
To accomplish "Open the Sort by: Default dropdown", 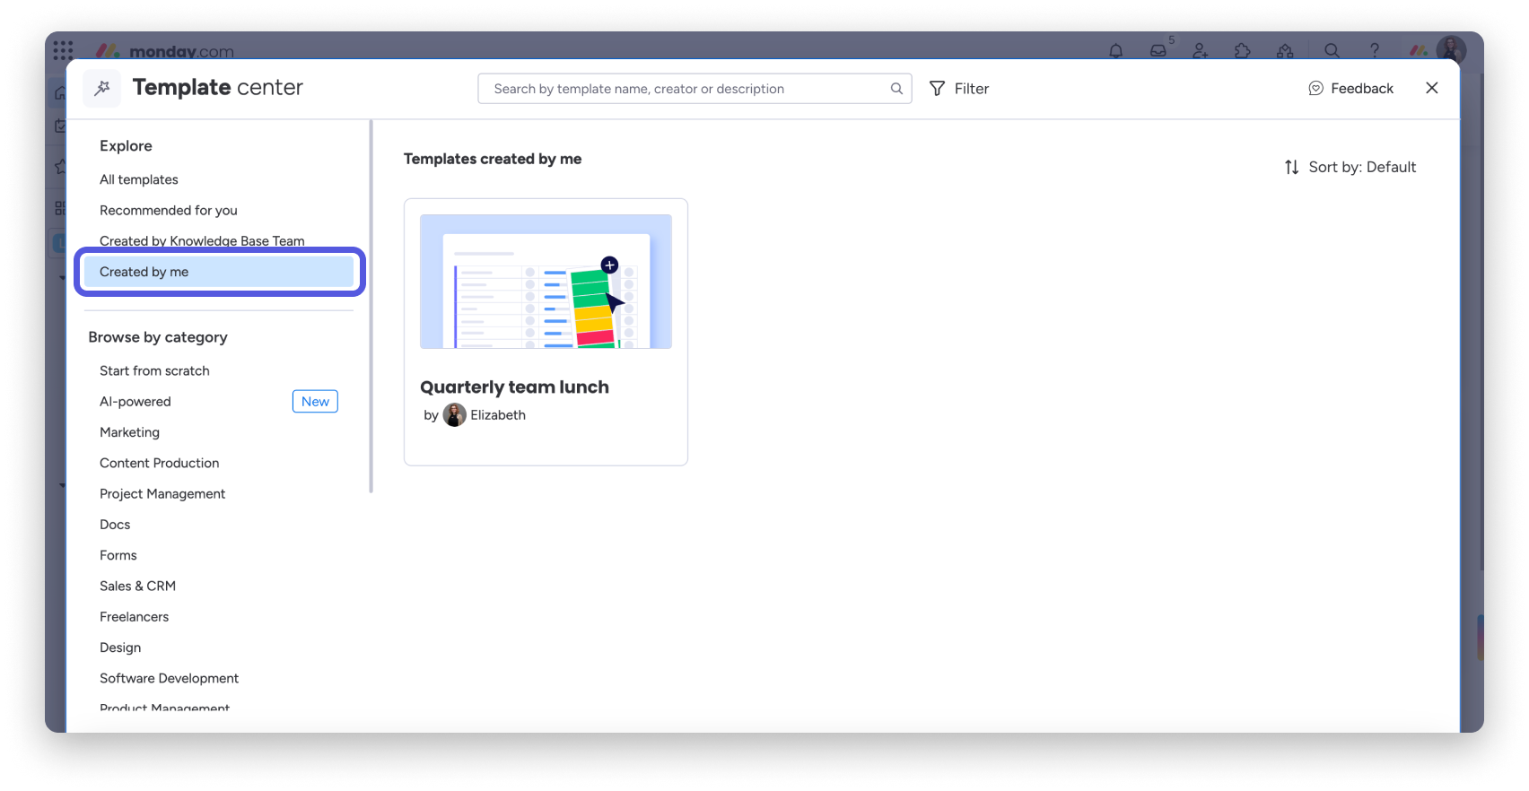I will coord(1350,168).
